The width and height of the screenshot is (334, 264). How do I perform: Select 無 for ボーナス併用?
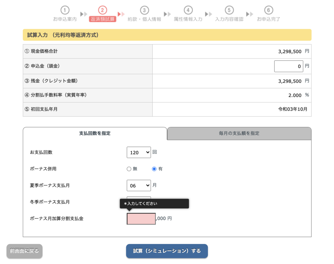pos(129,169)
